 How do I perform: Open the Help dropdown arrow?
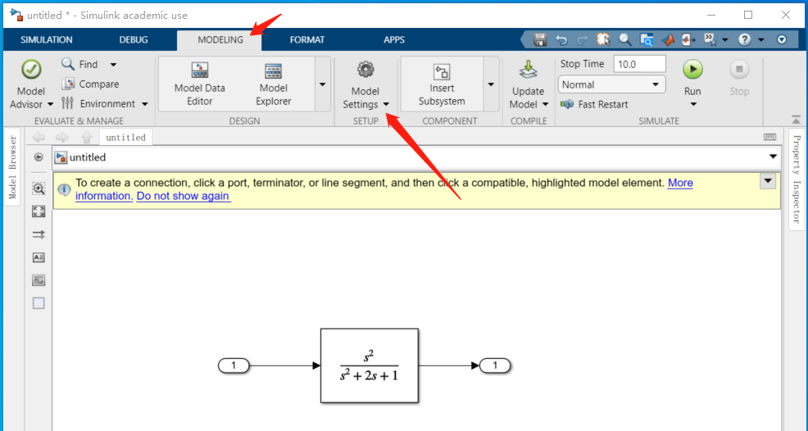pos(761,39)
